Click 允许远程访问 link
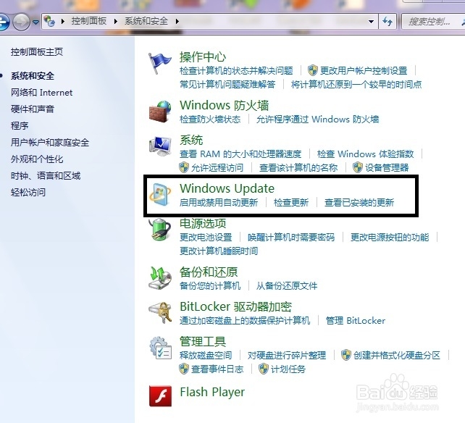 (x=217, y=168)
